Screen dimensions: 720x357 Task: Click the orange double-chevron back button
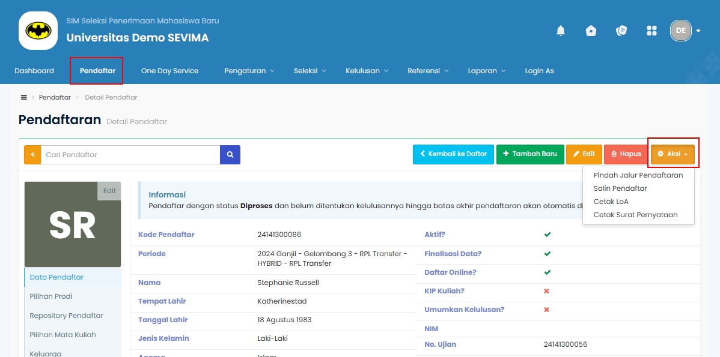[x=32, y=154]
